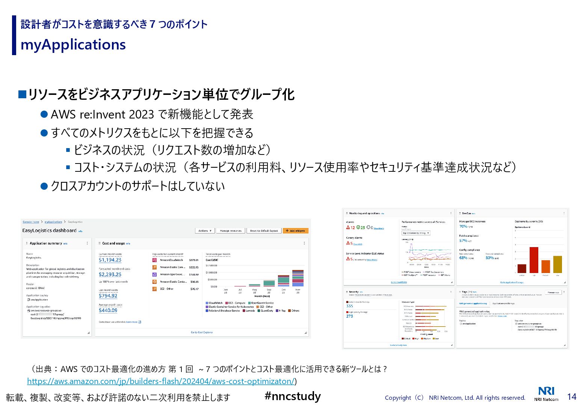Click GuardDuty legend color swatch
Viewport: 586px width, 405px height.
259,310
